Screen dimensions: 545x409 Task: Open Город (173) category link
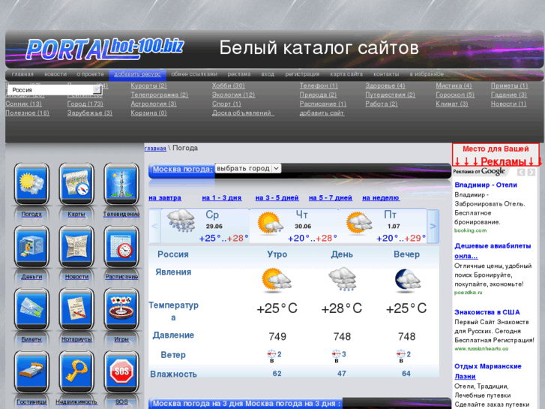(x=85, y=104)
